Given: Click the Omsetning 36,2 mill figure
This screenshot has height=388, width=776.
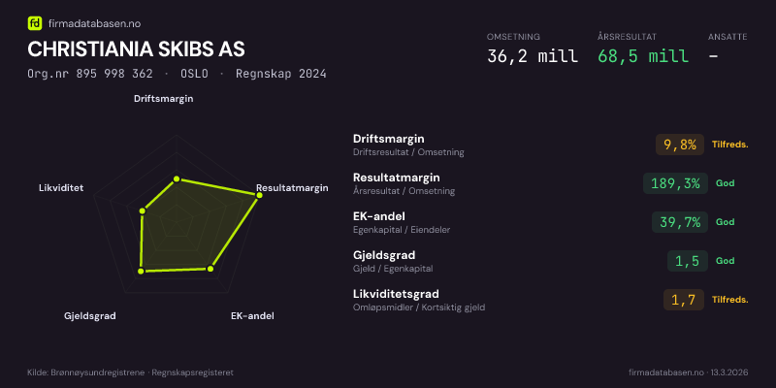Looking at the screenshot, I should coord(533,56).
